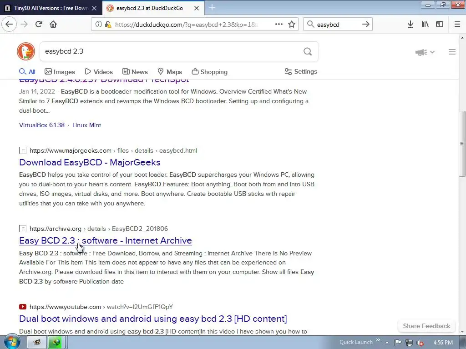Screen dimensions: 466x349
Task: Open the green taskbar application icon
Action: coord(56,343)
